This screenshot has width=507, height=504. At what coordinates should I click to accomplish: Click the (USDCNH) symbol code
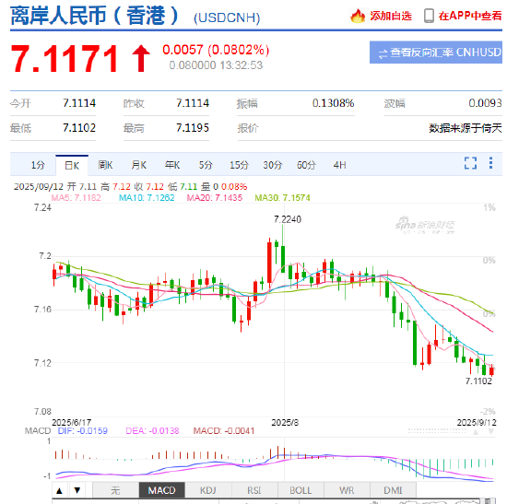tap(227, 18)
